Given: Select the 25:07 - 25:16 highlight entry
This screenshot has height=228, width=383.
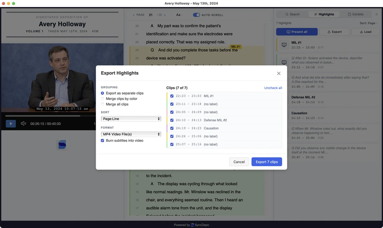Looking at the screenshot, I should [x=328, y=153].
